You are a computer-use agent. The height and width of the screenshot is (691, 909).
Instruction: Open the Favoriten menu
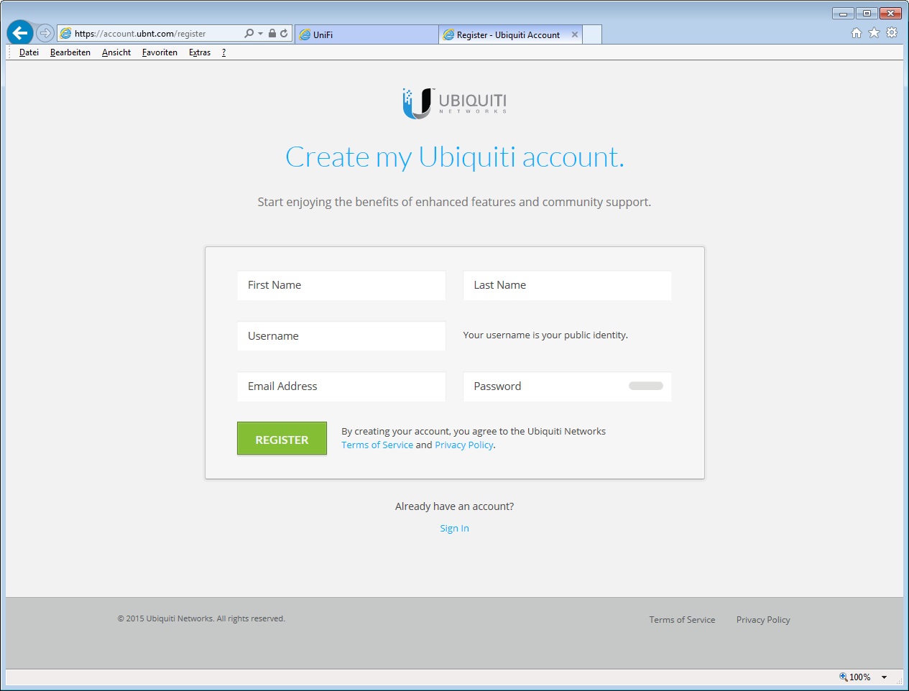(x=160, y=52)
